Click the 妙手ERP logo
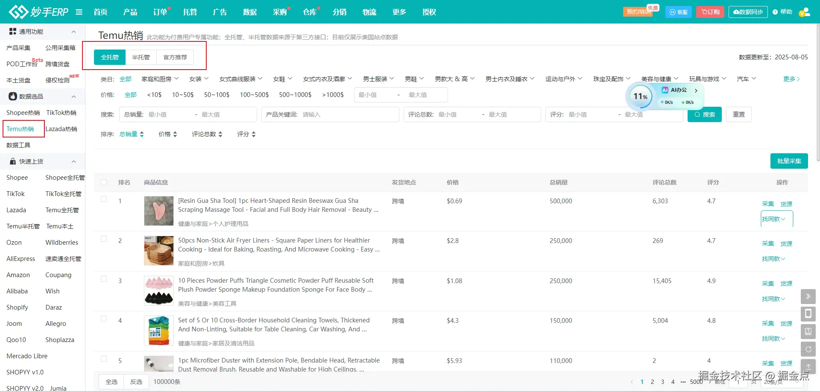Screen dimensions: 820x392 [38, 12]
